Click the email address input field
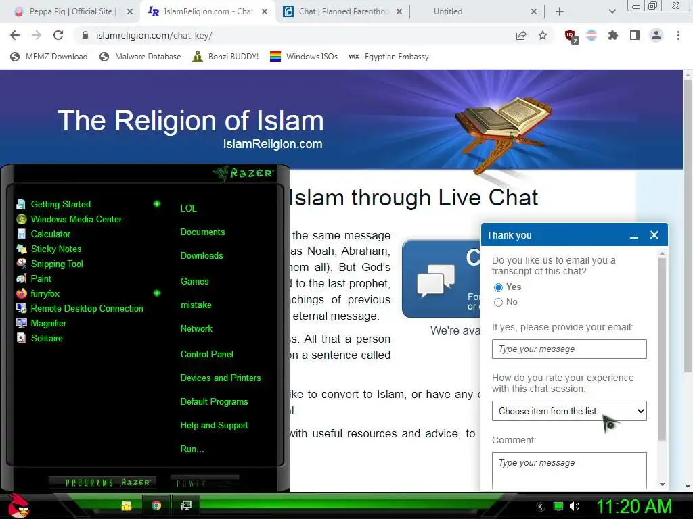This screenshot has height=519, width=693. pyautogui.click(x=569, y=349)
